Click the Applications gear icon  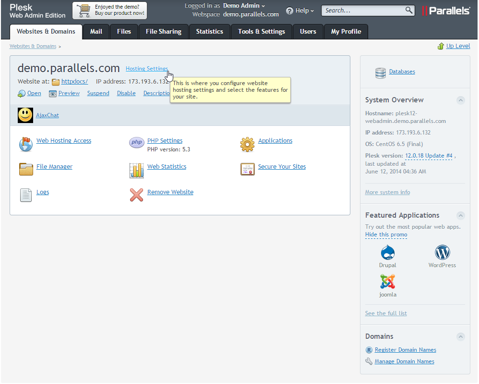point(247,144)
